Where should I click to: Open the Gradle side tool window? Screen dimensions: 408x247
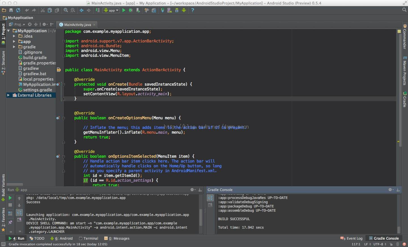(405, 99)
